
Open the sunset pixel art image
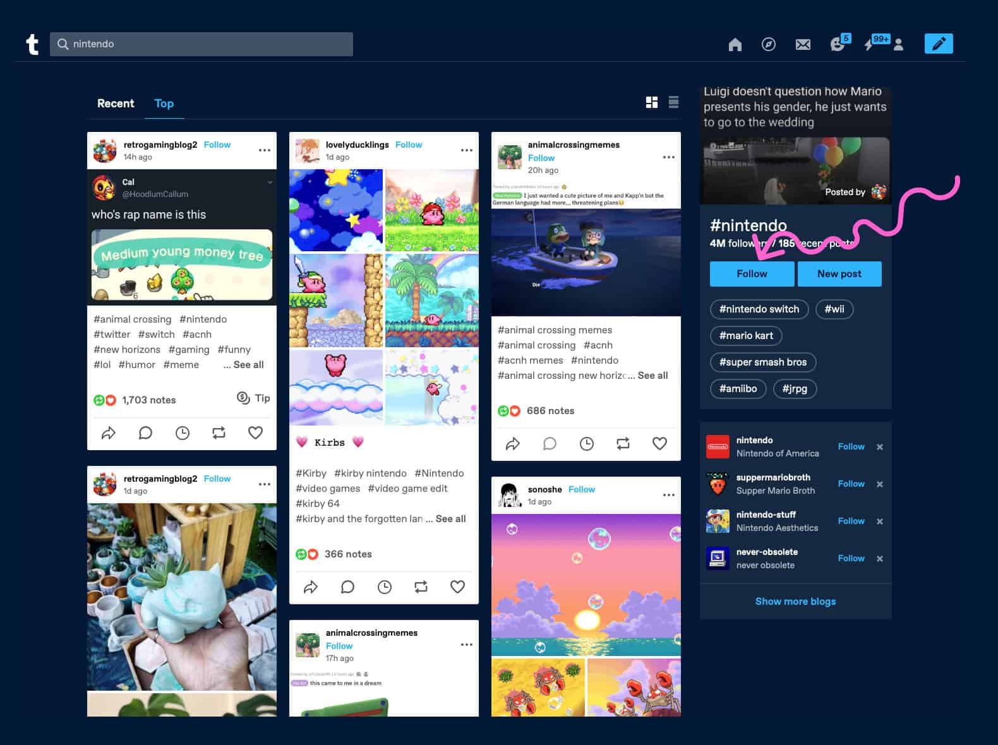click(586, 585)
